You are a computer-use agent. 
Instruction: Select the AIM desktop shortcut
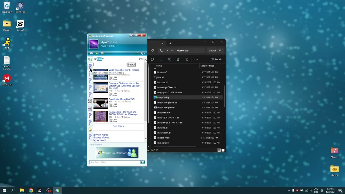pyautogui.click(x=7, y=44)
